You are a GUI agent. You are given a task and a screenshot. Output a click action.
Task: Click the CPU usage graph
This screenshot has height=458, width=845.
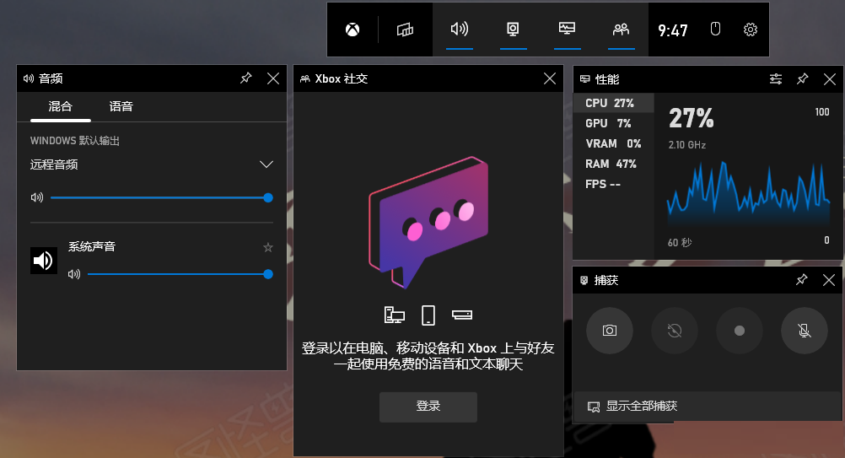point(749,191)
